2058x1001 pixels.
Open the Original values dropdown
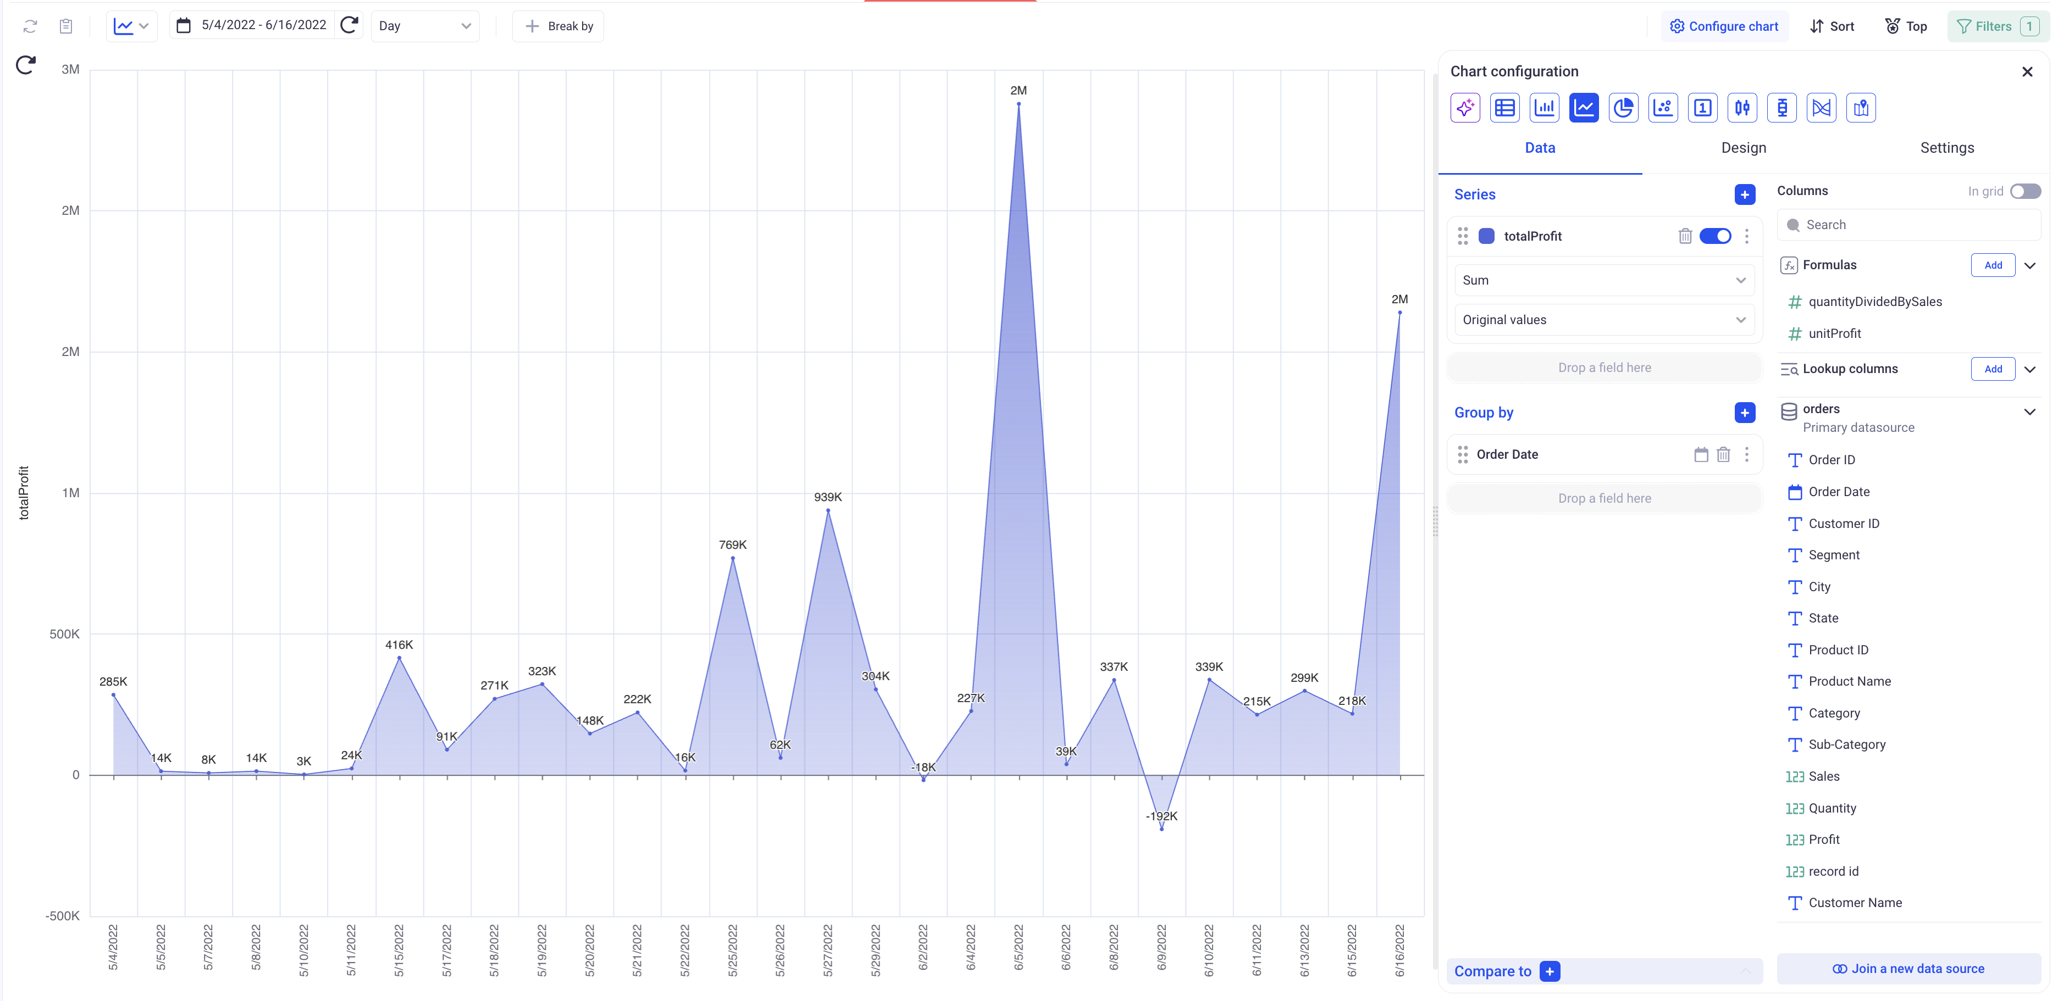[1604, 319]
